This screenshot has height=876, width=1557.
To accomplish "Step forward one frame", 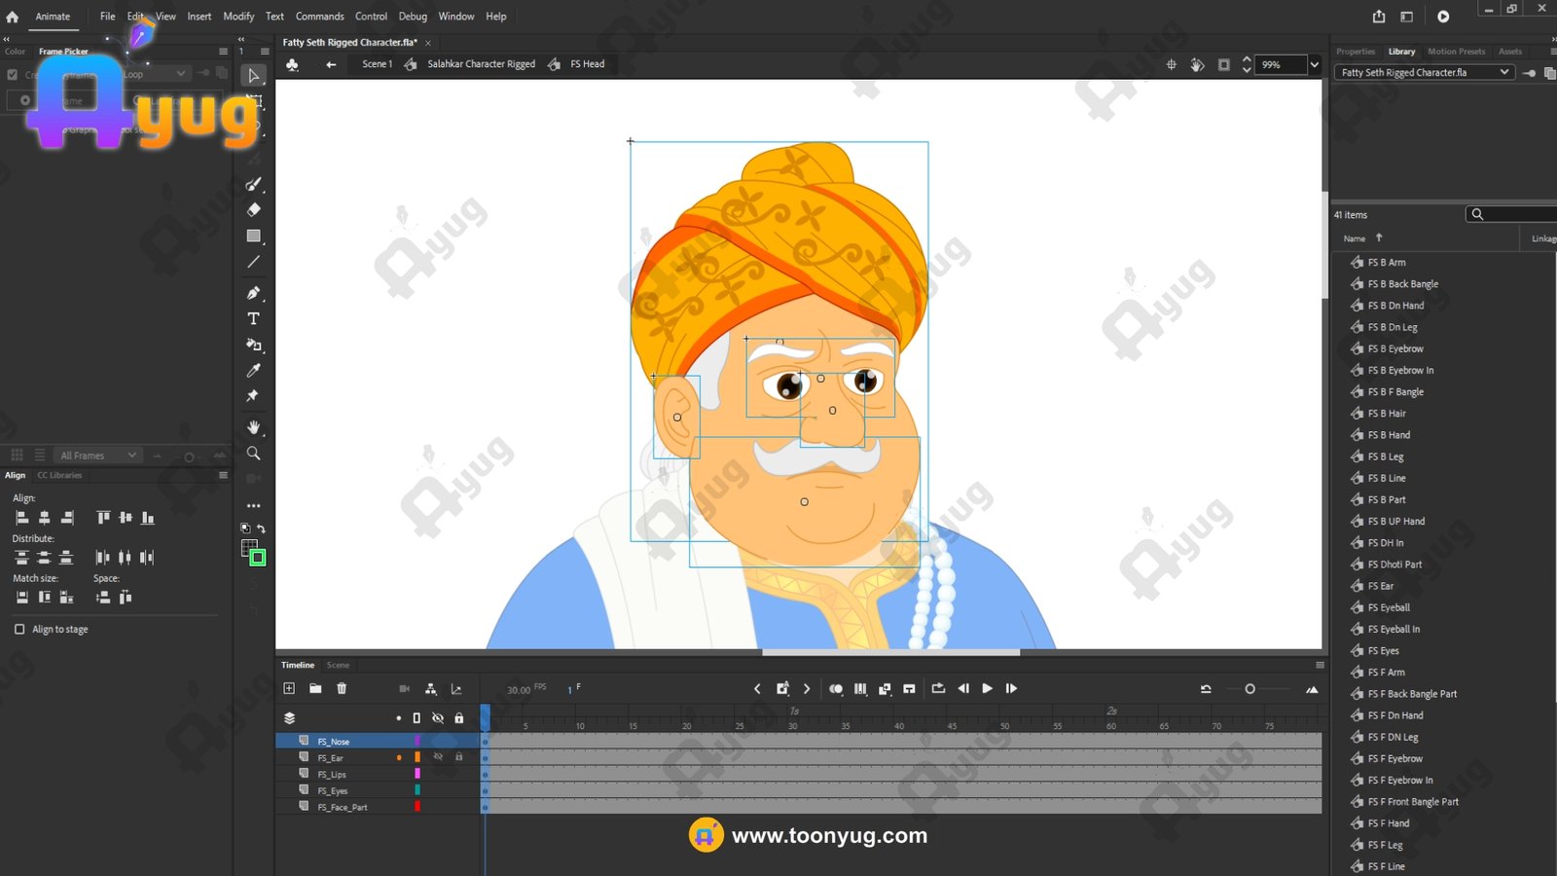I will pyautogui.click(x=1011, y=688).
